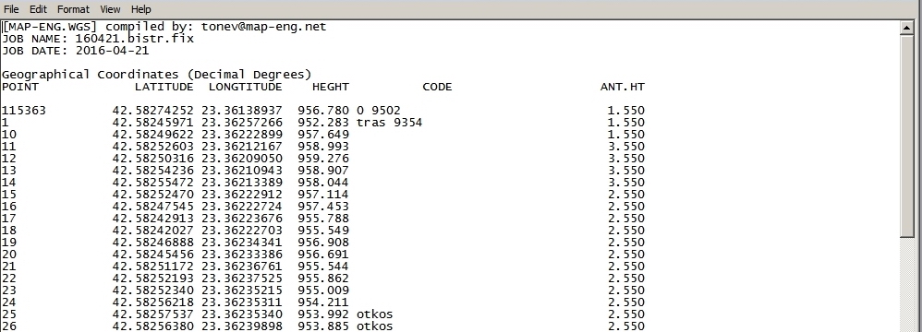The width and height of the screenshot is (922, 332).
Task: Click antenna height 3.550 in row 14
Action: pyautogui.click(x=626, y=183)
